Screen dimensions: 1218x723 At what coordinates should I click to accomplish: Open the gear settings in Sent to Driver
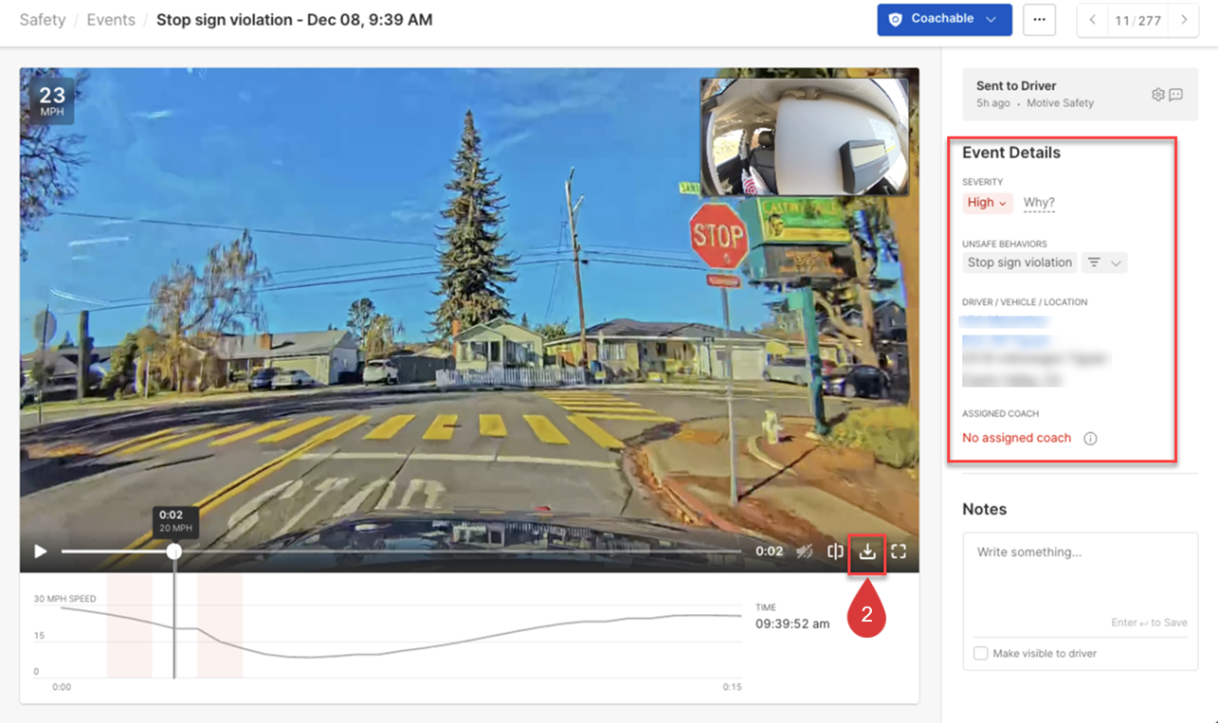point(1157,95)
